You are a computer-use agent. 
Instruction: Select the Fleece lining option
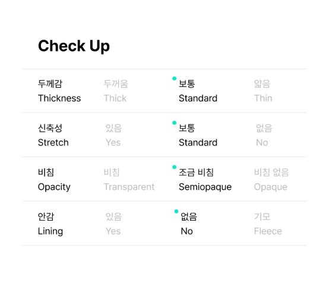(268, 224)
